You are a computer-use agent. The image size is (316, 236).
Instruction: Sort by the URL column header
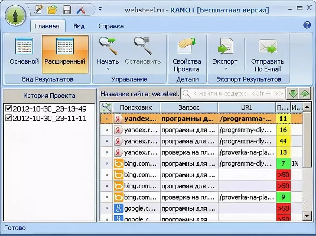(x=247, y=107)
